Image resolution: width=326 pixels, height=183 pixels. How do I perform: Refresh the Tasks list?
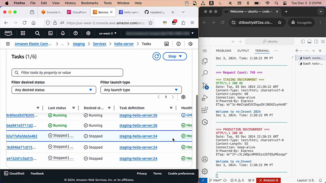point(156,56)
